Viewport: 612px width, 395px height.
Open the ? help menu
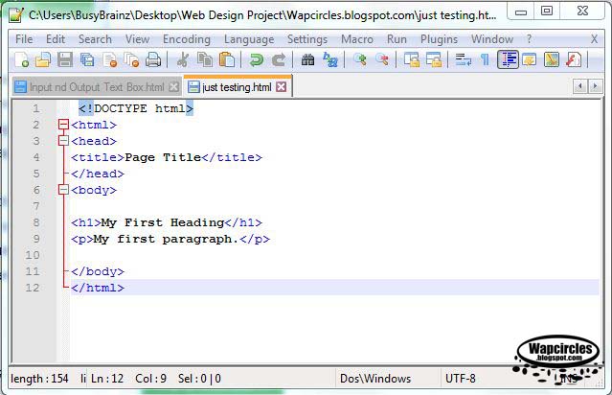coord(529,39)
